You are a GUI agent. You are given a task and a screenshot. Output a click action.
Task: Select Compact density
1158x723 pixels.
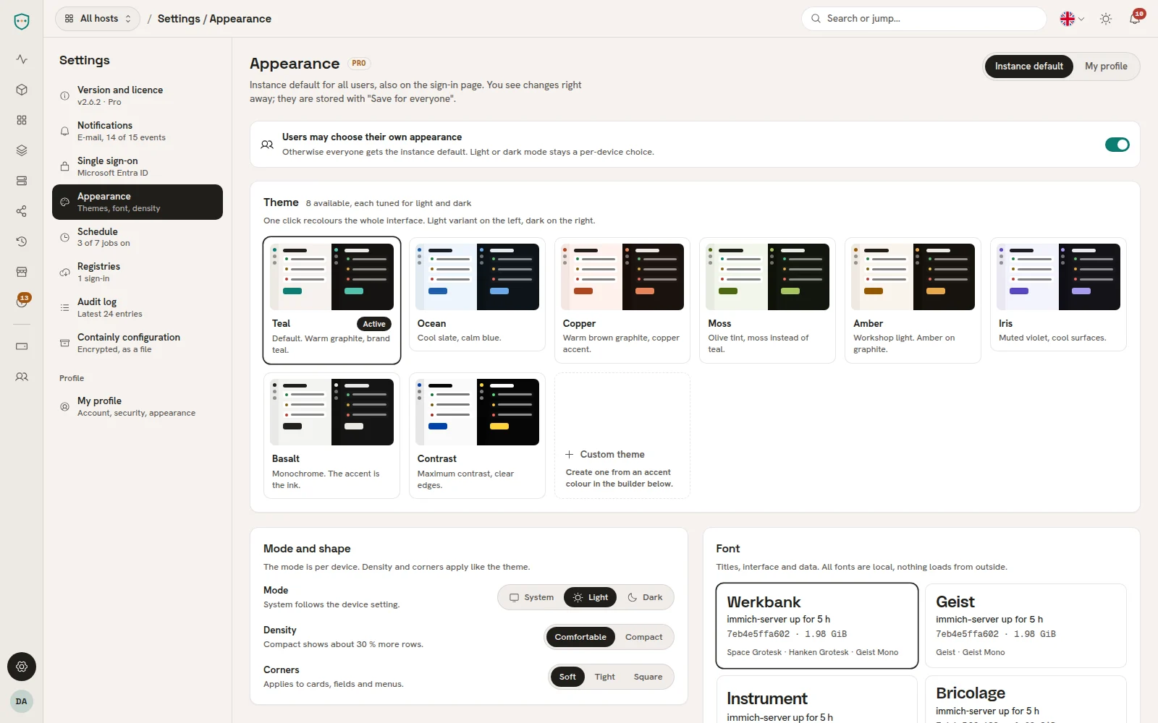pos(643,637)
